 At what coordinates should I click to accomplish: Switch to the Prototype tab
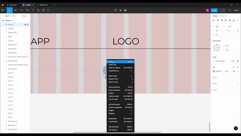tap(223, 16)
